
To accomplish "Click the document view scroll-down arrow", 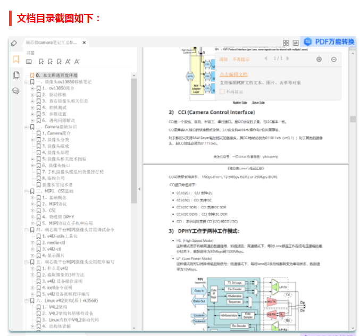I will [x=353, y=328].
